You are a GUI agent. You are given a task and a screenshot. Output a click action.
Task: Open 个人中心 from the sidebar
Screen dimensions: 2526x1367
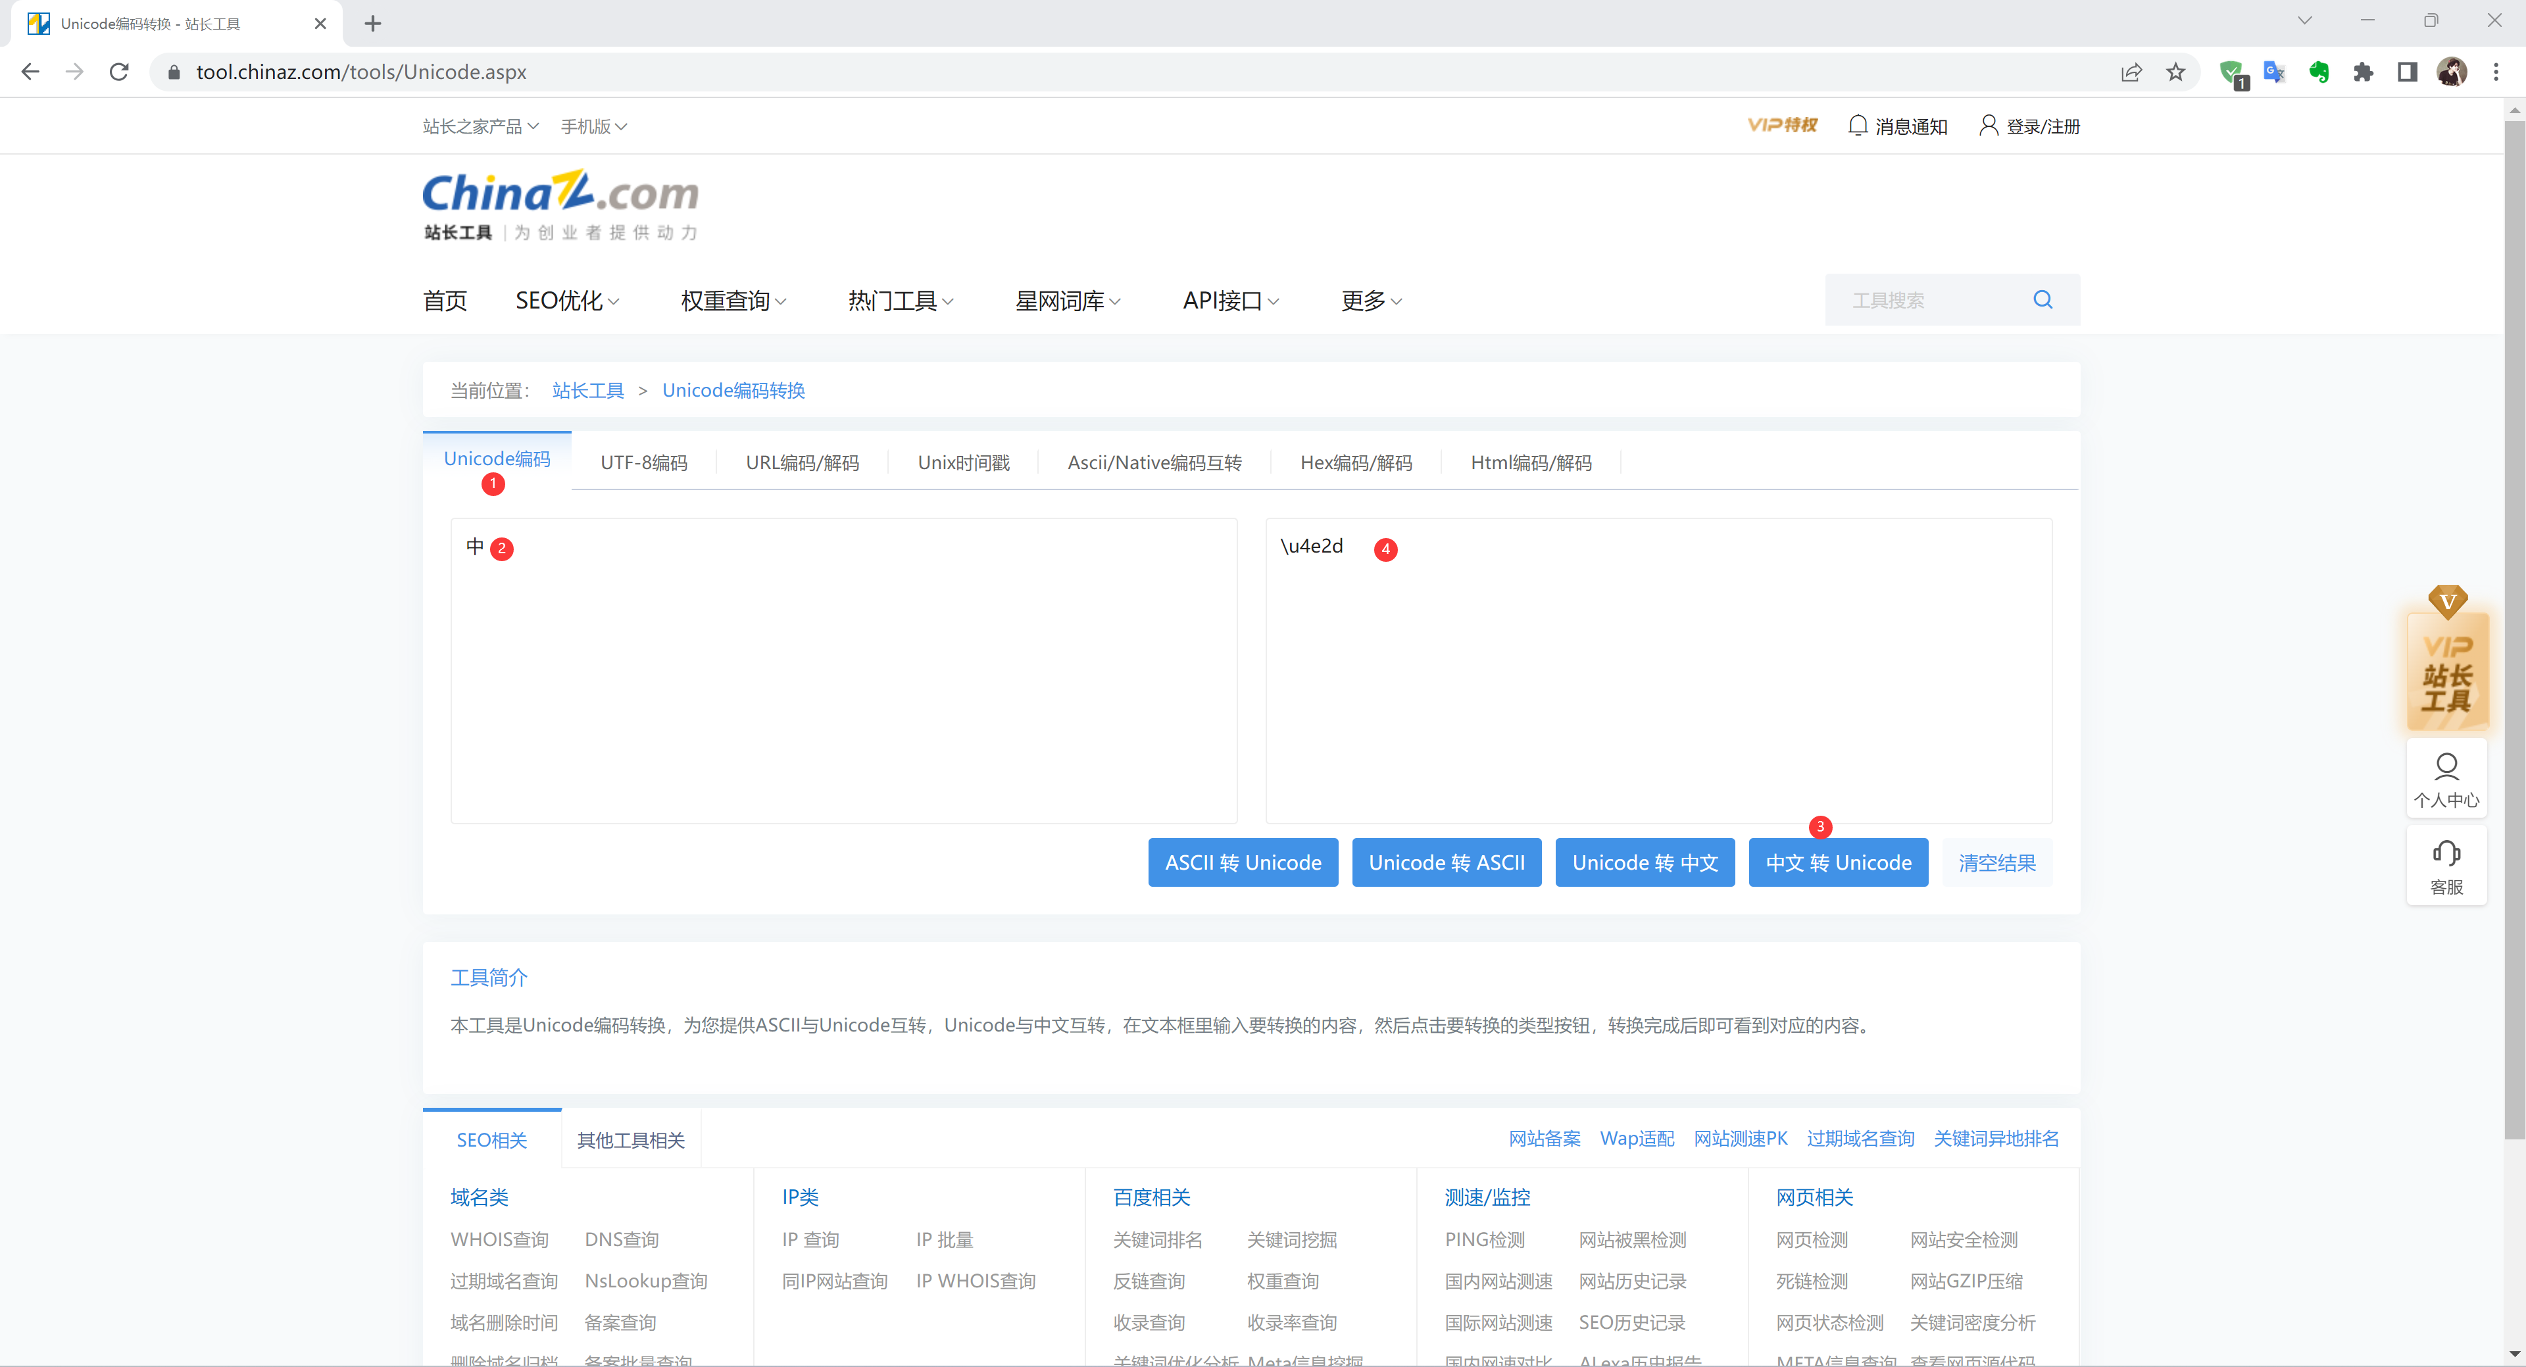click(2446, 780)
